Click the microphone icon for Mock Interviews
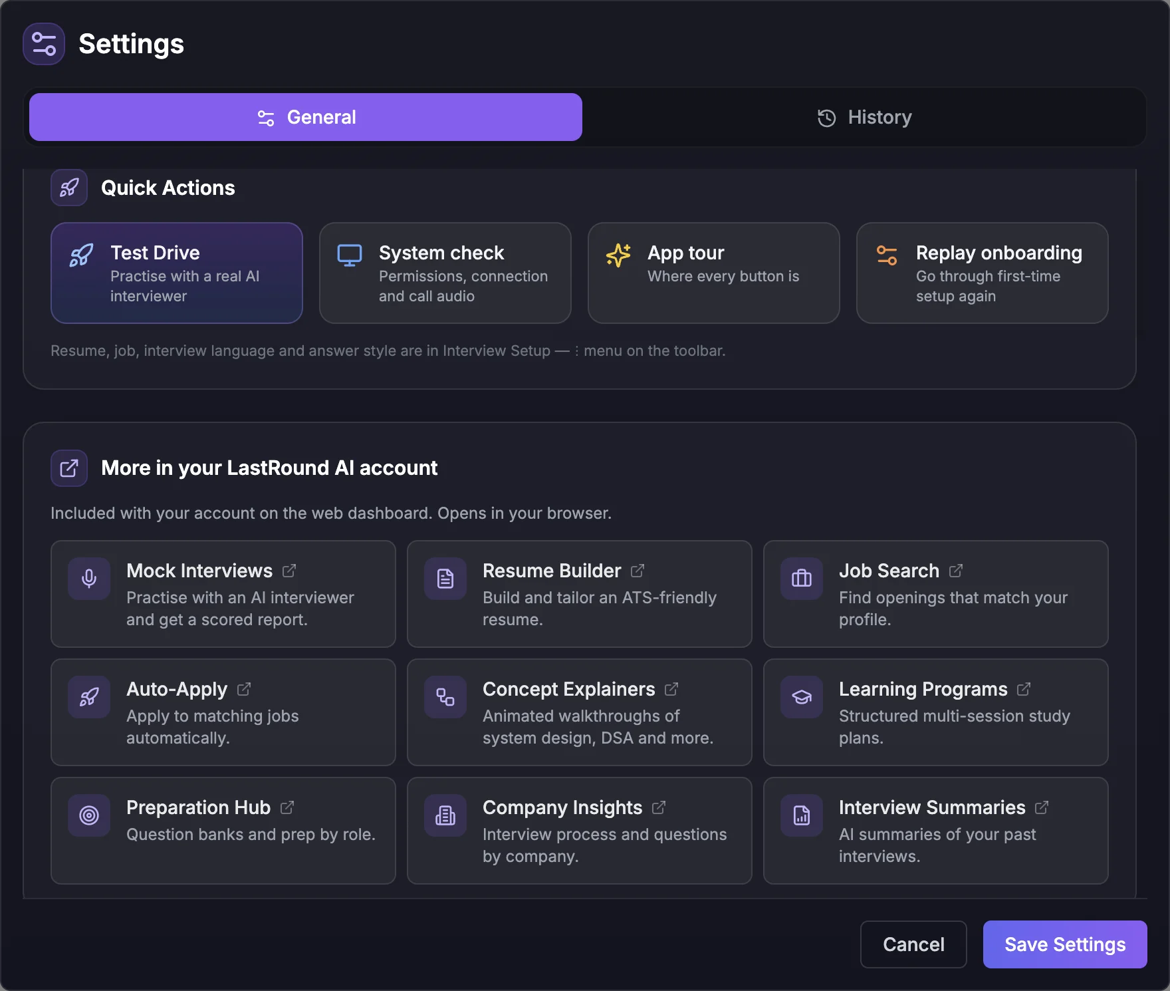1170x991 pixels. click(89, 579)
